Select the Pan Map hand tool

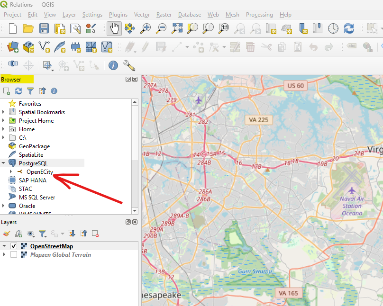click(x=114, y=28)
